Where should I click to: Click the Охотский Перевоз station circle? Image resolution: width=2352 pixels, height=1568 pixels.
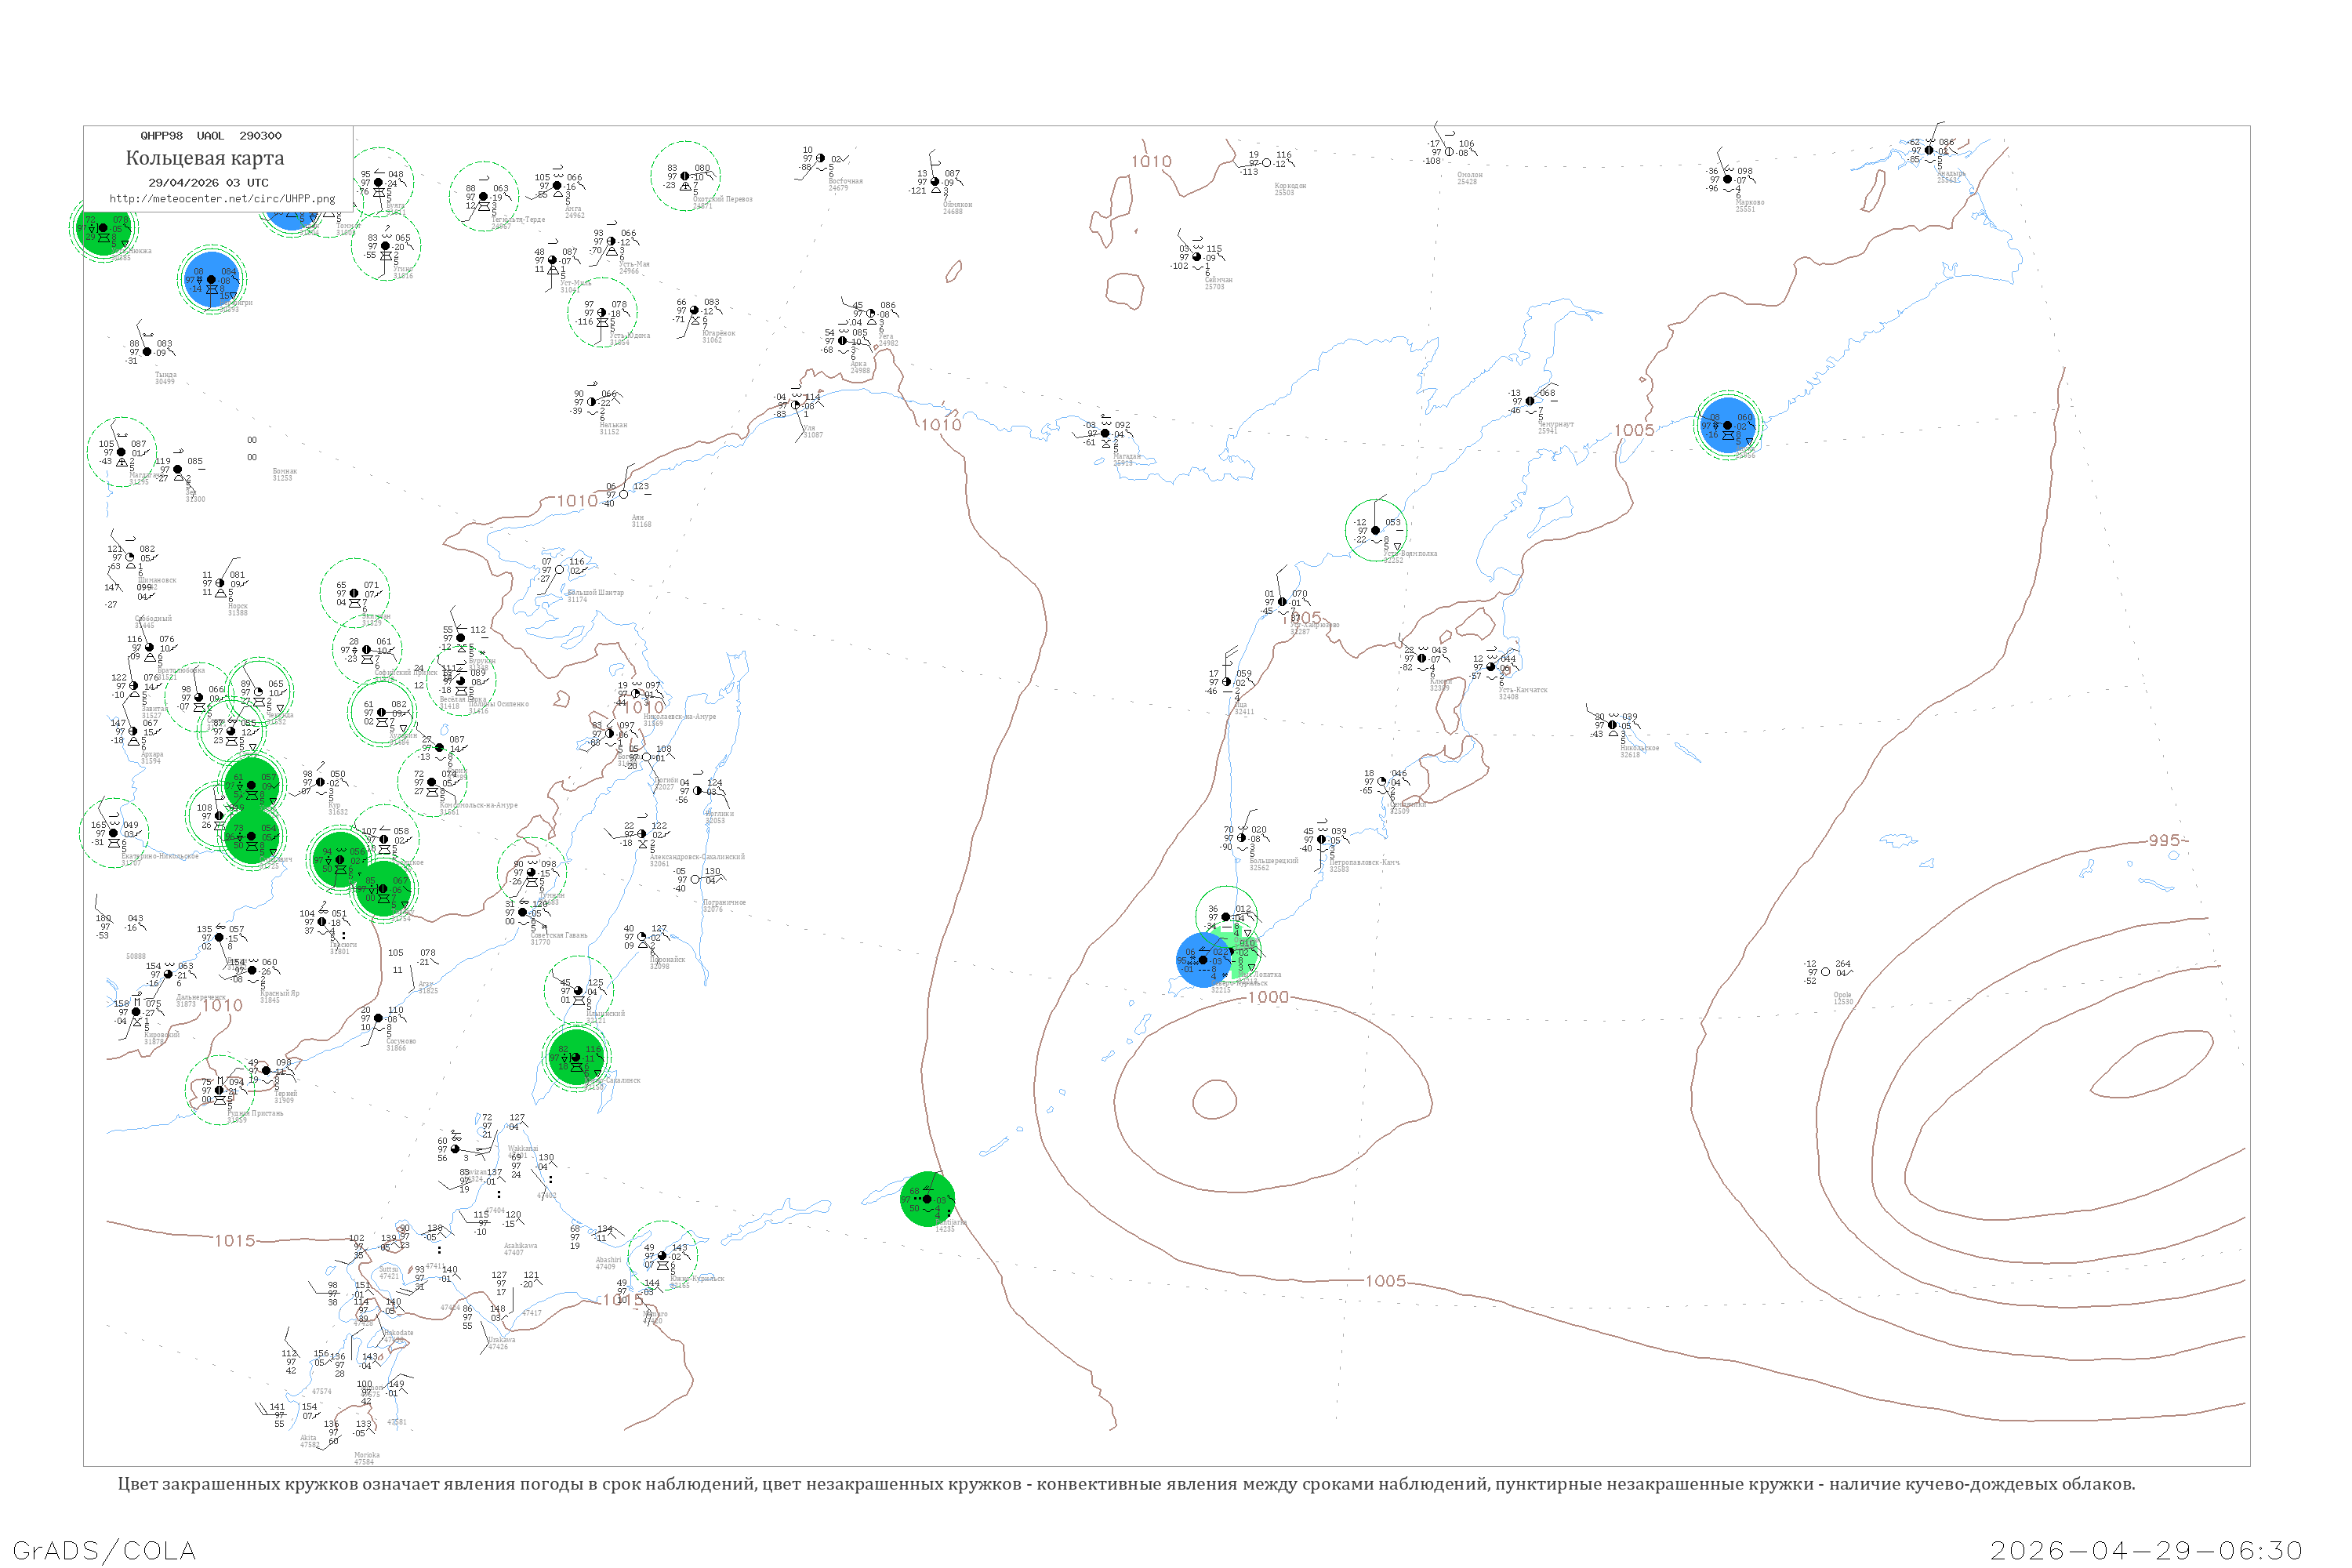click(x=685, y=176)
